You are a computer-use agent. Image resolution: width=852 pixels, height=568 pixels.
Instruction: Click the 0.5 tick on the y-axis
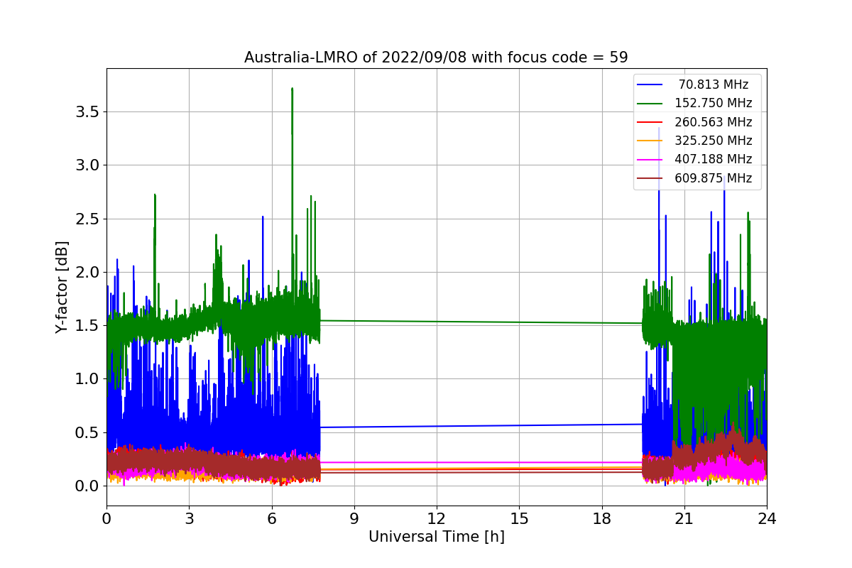[87, 432]
